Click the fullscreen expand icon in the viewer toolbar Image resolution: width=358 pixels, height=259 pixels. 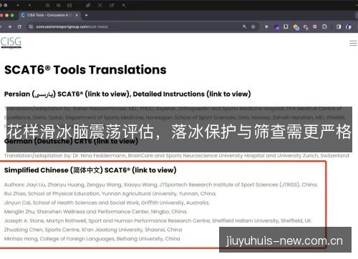[100, 5]
